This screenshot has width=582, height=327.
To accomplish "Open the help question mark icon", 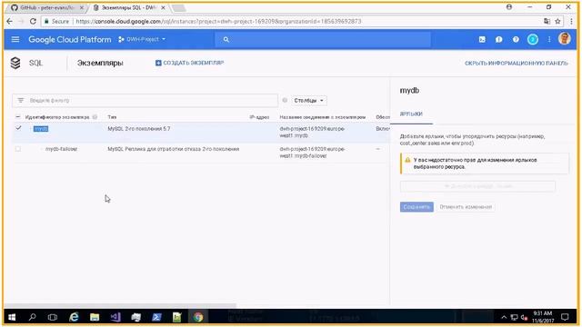I will [516, 39].
